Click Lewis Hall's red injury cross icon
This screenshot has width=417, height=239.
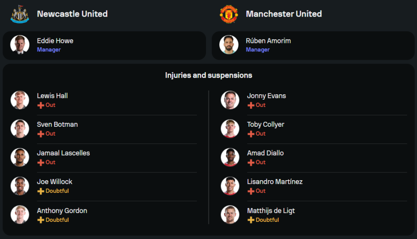pyautogui.click(x=40, y=105)
